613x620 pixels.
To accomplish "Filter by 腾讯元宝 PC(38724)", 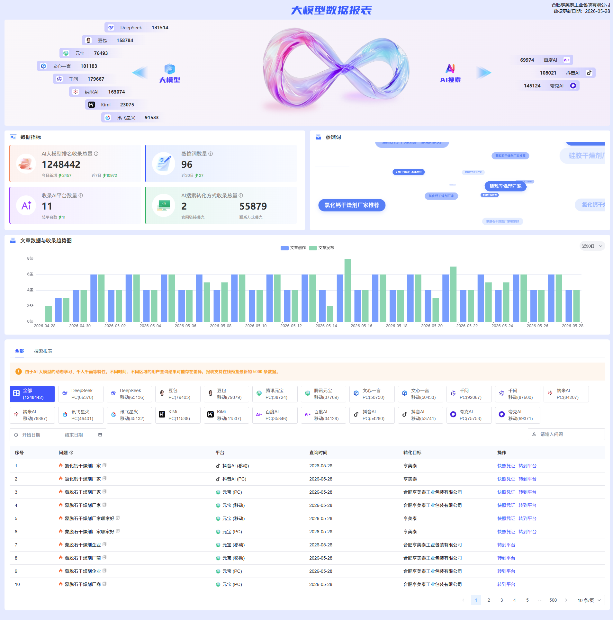I will click(x=275, y=394).
